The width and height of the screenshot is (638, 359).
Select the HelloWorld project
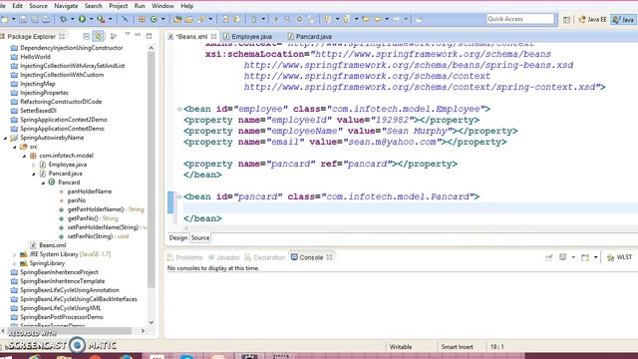pos(35,57)
